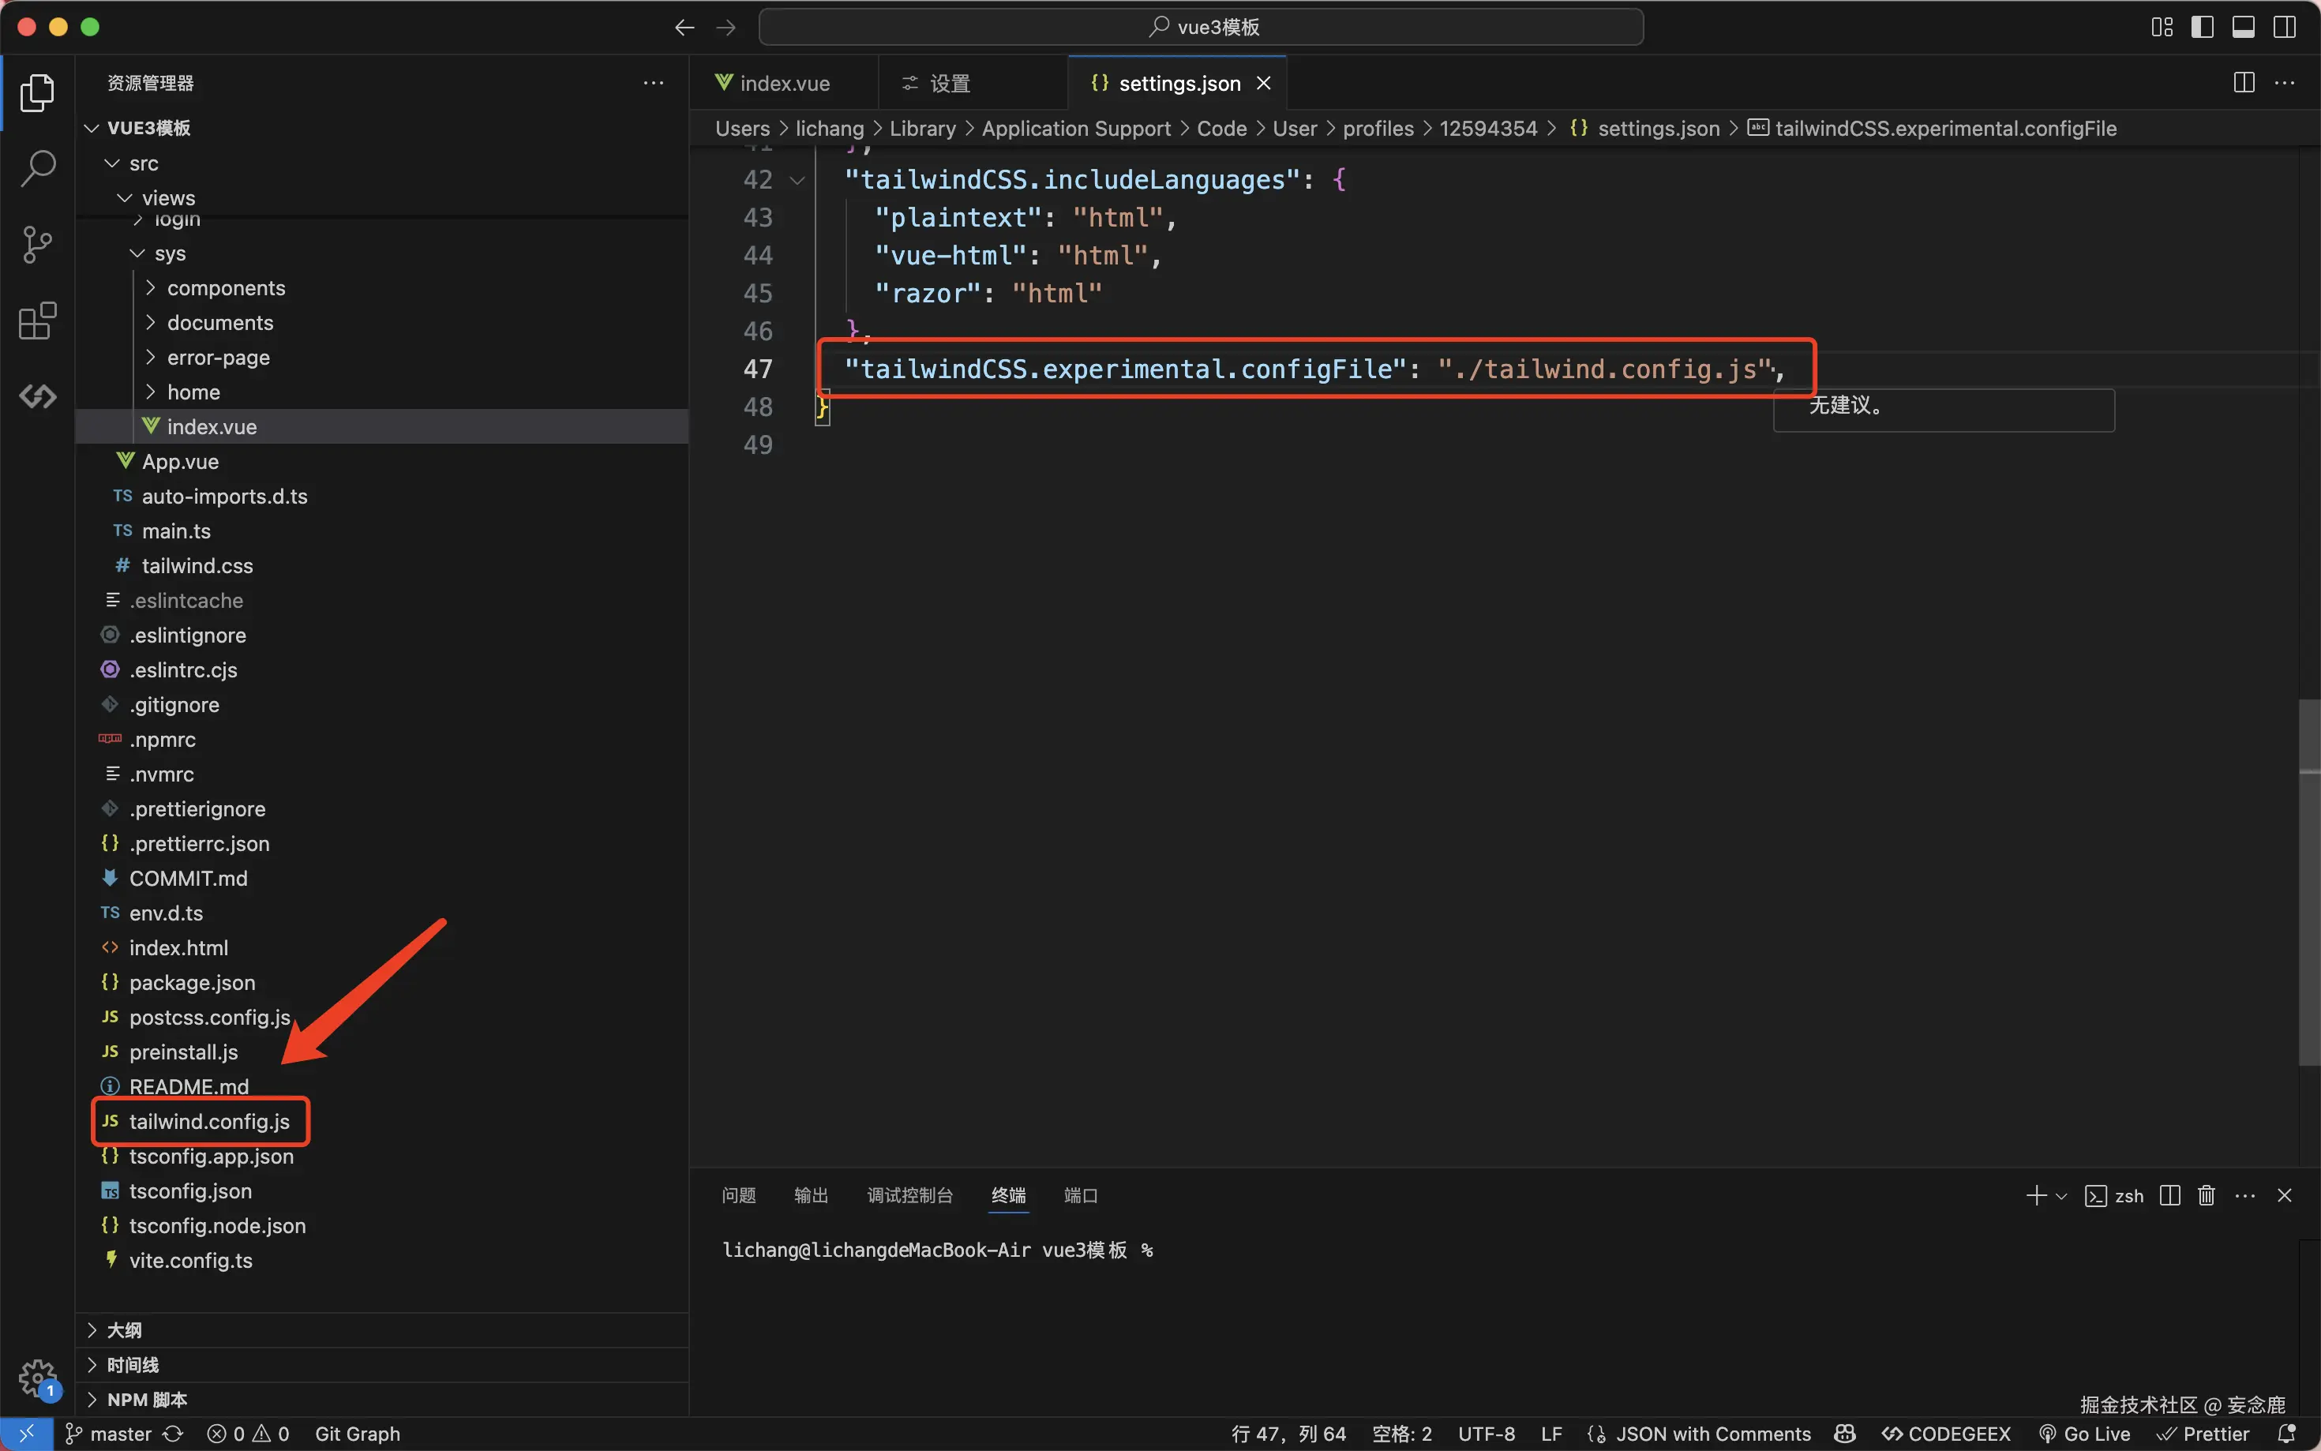
Task: Open notifications bell in status bar
Action: 2286,1434
